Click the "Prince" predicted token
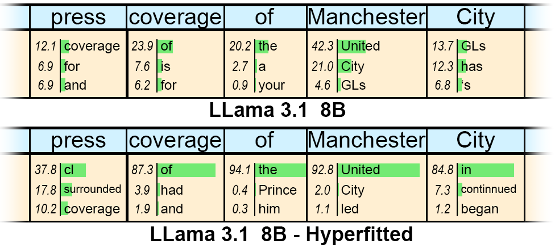This screenshot has width=555, height=248. [277, 190]
